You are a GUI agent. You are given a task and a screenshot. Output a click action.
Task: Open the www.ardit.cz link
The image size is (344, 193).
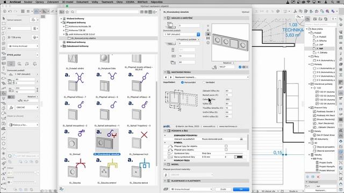click(209, 127)
